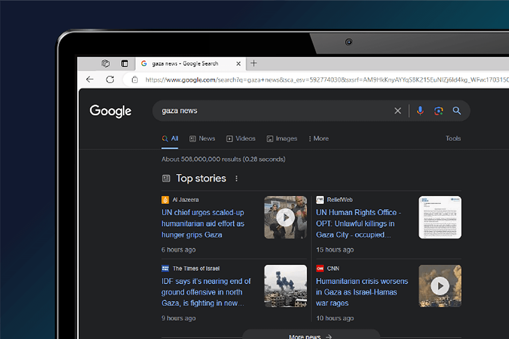Click the About 508,000,000 results text

tap(223, 159)
